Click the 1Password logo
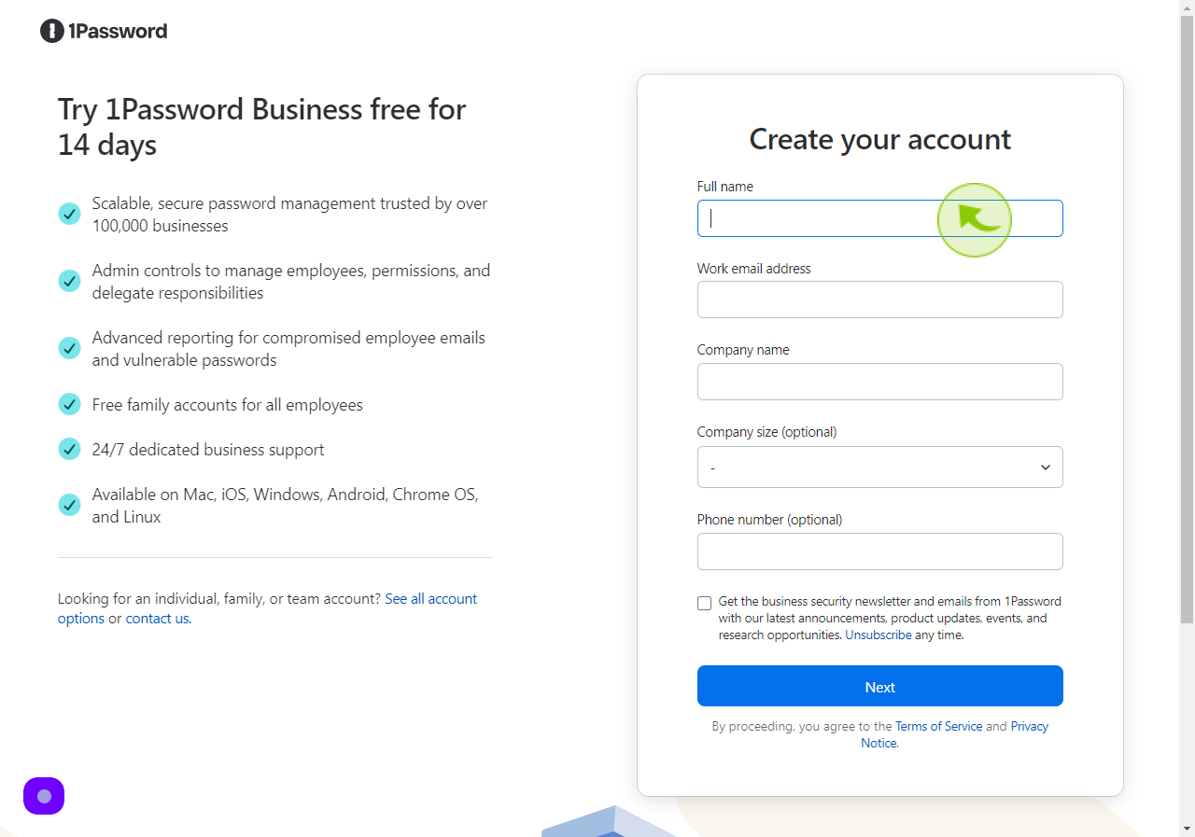The width and height of the screenshot is (1195, 837). (x=104, y=31)
